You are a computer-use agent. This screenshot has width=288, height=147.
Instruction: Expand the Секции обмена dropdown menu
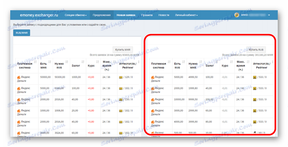tap(76, 15)
